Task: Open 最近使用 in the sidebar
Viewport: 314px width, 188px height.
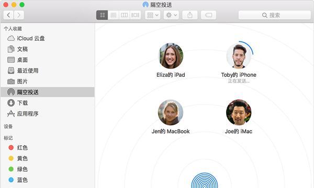Action: point(48,70)
